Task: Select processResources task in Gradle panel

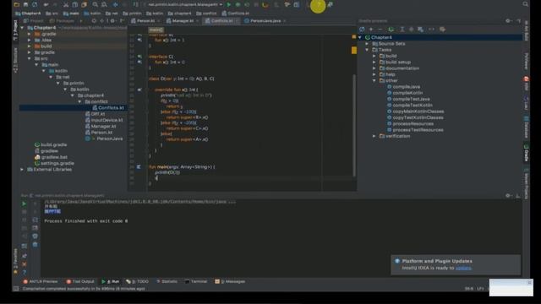Action: [x=413, y=124]
